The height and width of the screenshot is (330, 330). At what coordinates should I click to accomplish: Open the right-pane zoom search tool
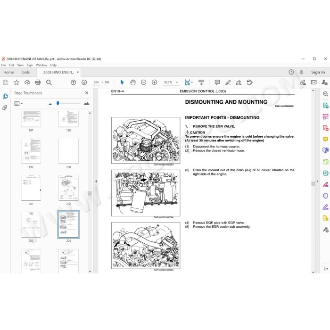point(326,94)
